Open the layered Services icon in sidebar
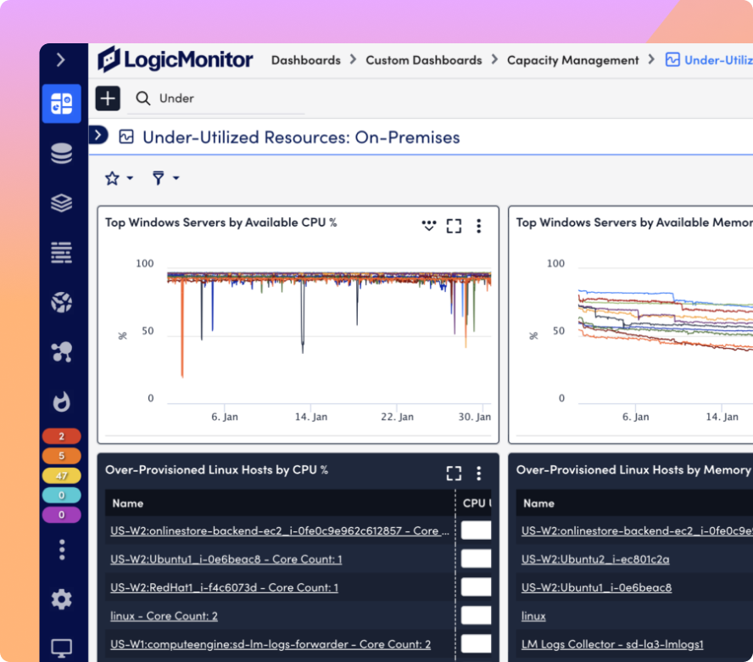753x662 pixels. pyautogui.click(x=61, y=204)
